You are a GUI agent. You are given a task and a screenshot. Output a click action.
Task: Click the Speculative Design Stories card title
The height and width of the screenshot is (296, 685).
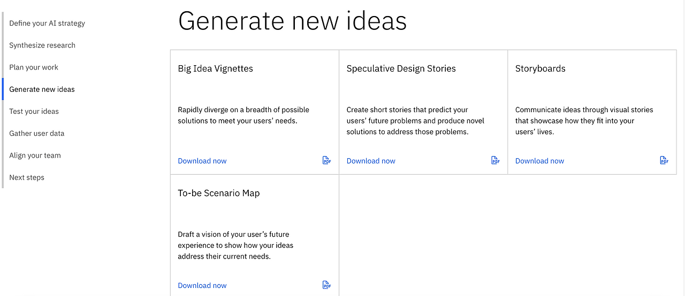tap(401, 68)
